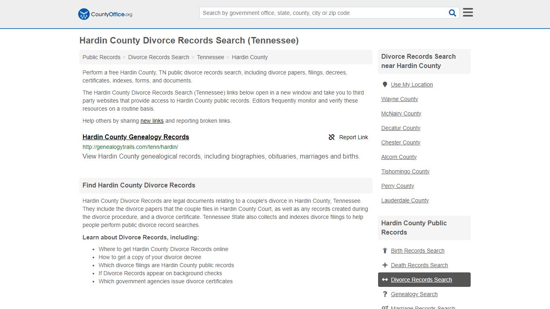Click the magnifying glass search icon
Image resolution: width=550 pixels, height=309 pixels.
(453, 13)
